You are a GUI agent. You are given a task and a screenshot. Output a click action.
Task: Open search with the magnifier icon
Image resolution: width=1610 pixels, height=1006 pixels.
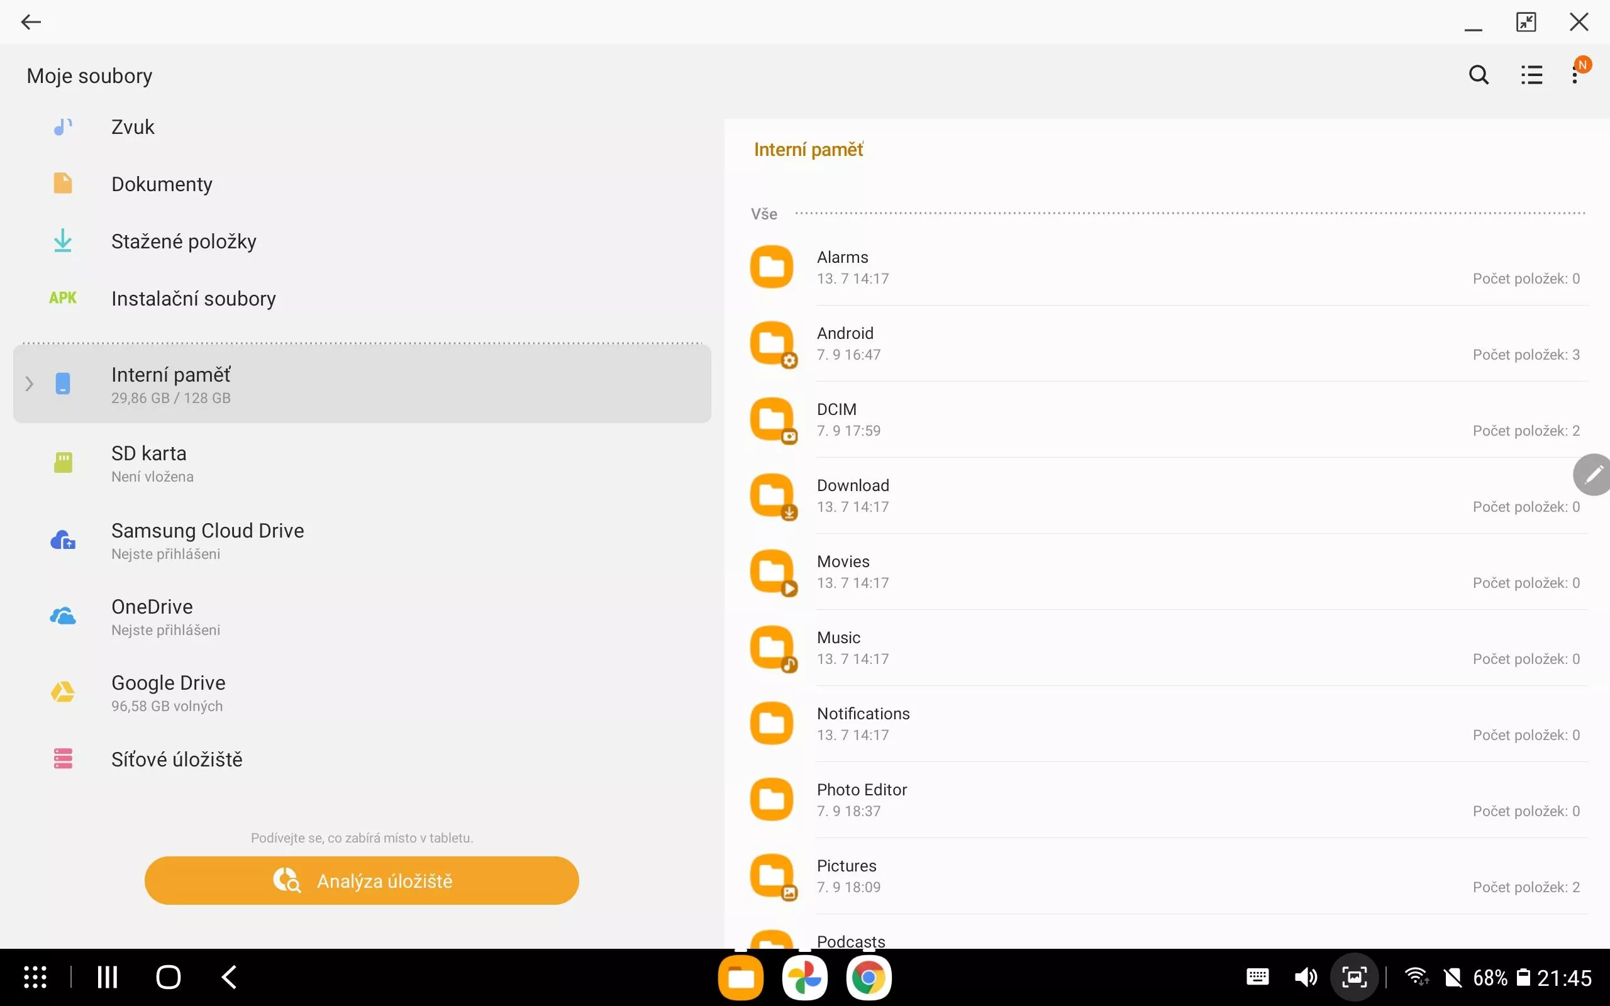pyautogui.click(x=1479, y=75)
